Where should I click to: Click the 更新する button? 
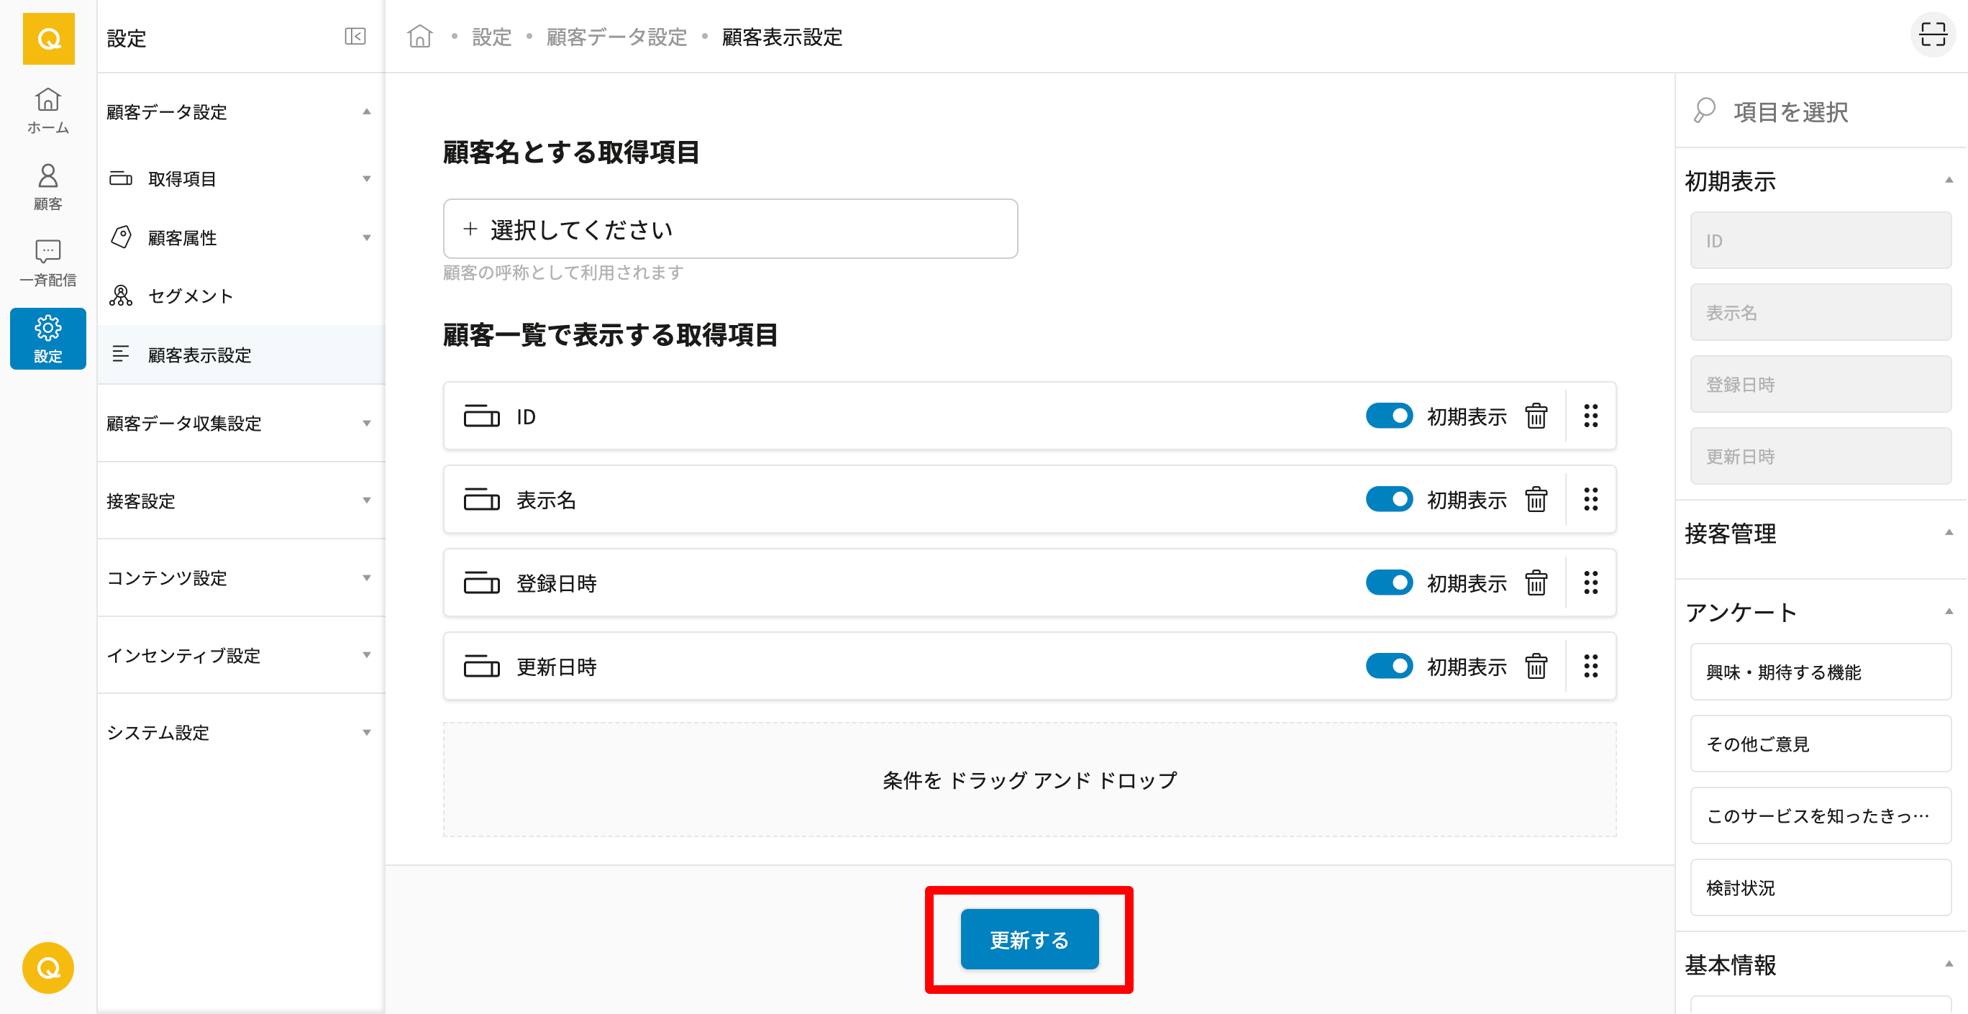click(1029, 939)
